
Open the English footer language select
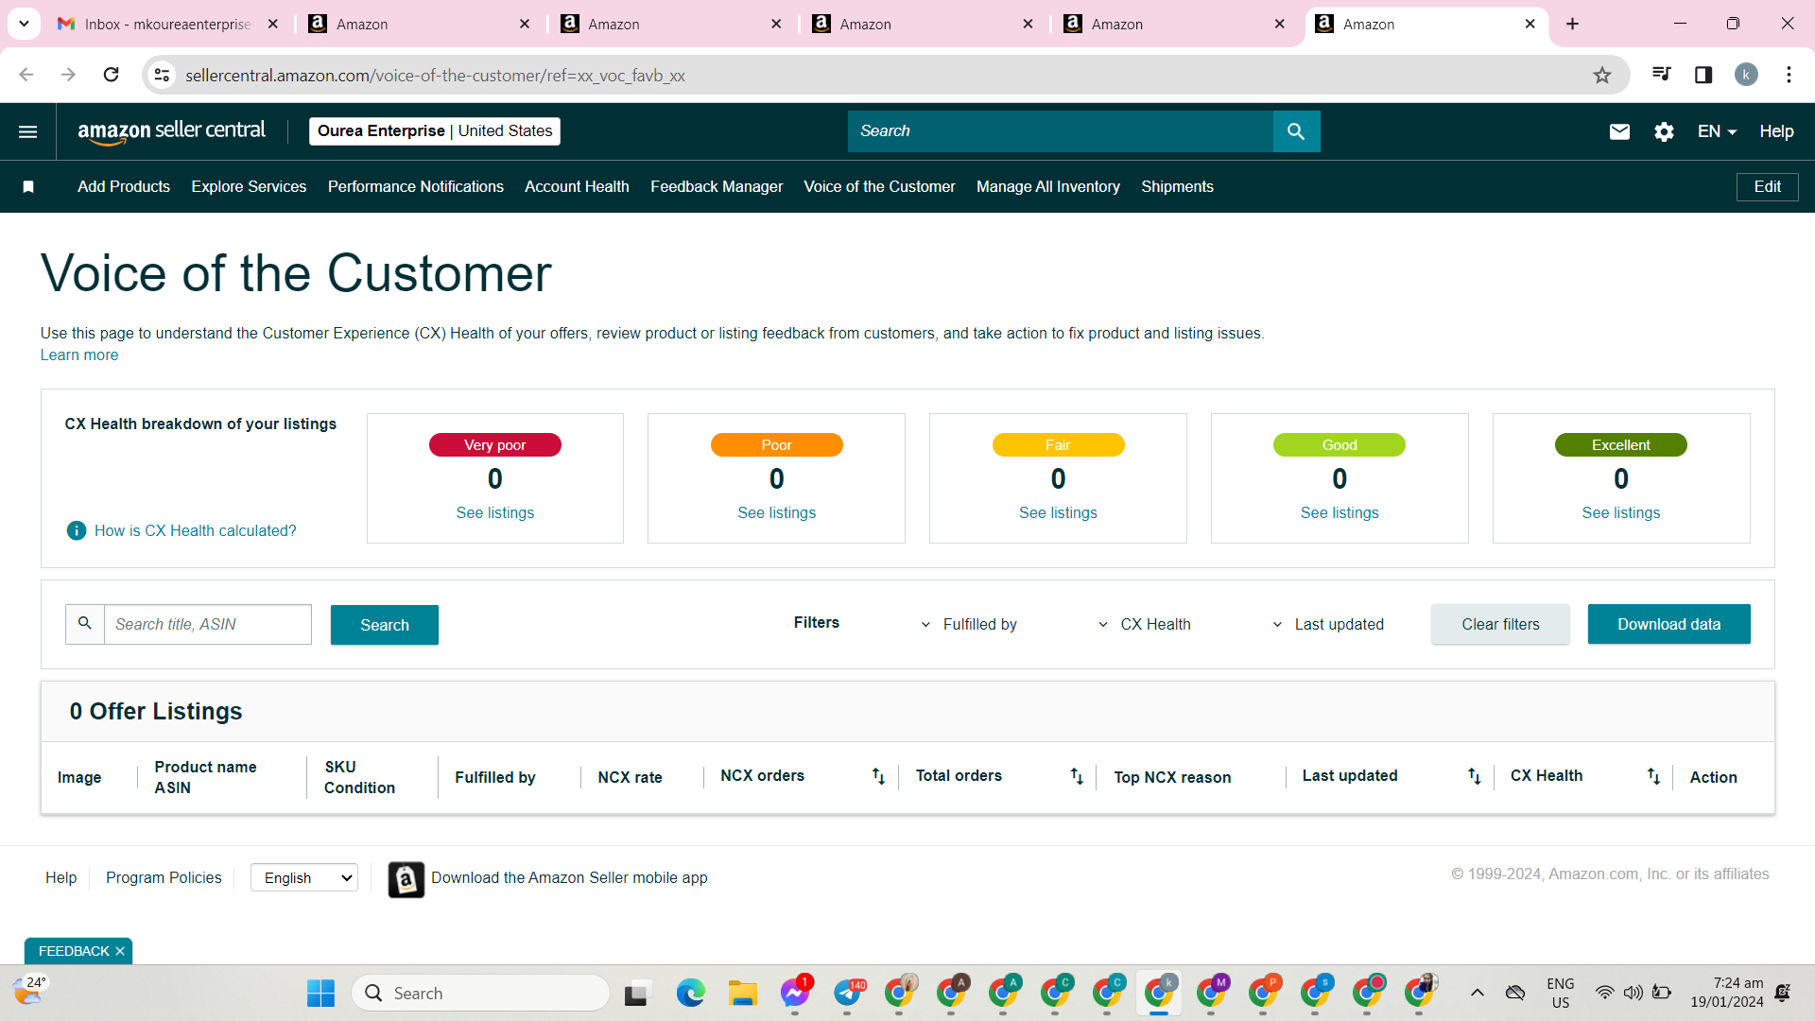304,878
